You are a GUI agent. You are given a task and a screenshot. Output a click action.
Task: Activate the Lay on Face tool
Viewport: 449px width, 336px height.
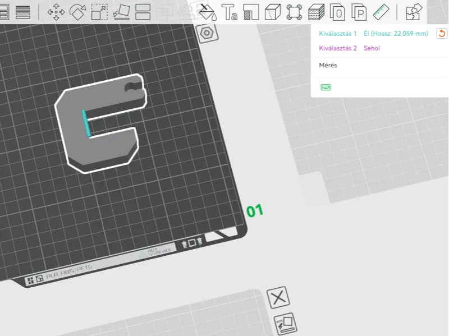(x=121, y=12)
